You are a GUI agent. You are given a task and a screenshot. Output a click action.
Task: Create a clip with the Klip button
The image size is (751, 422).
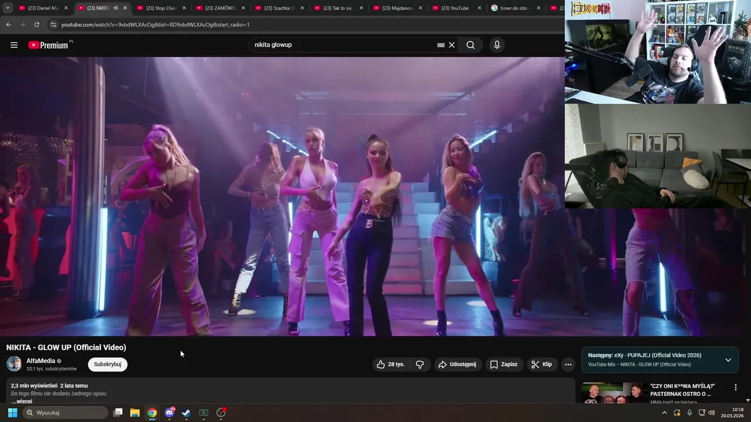click(x=542, y=365)
